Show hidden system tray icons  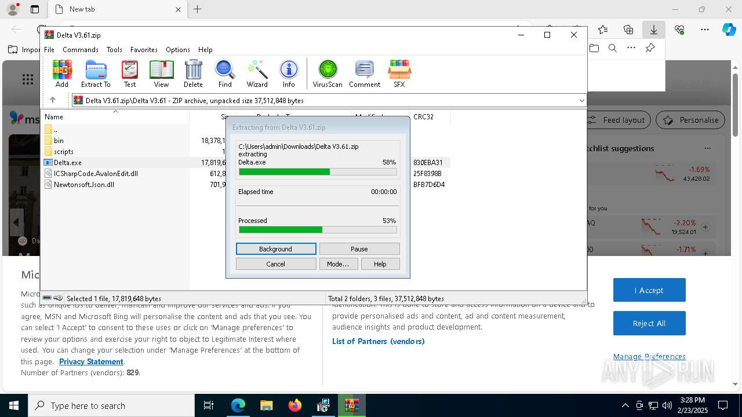(625, 405)
